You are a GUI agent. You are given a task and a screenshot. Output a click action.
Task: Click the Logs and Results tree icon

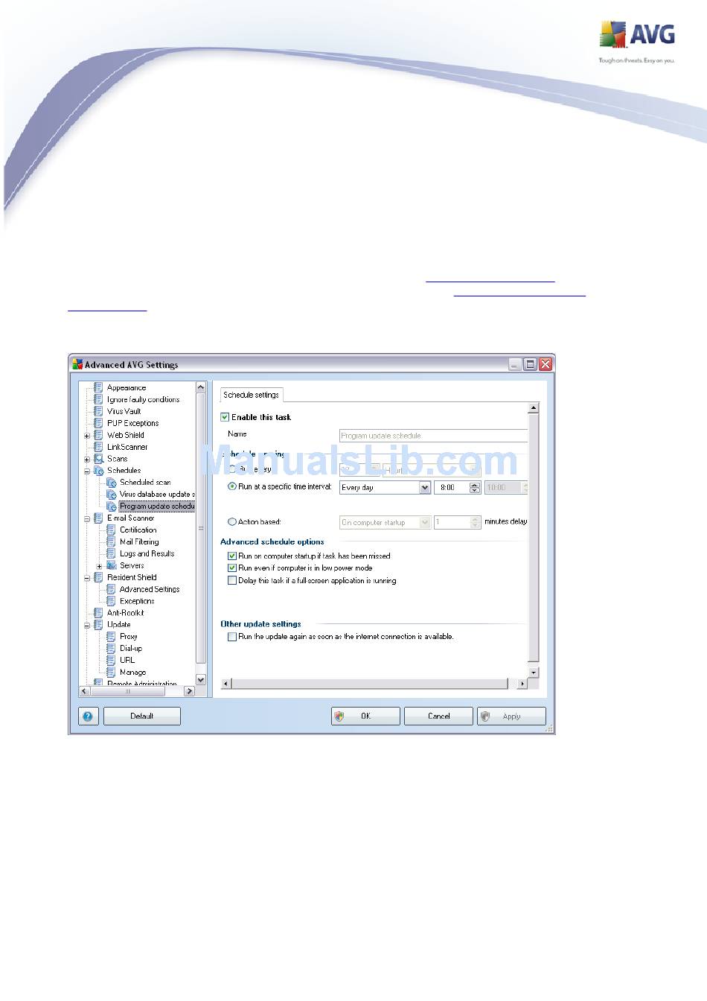111,554
